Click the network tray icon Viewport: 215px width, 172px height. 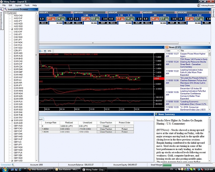199,169
